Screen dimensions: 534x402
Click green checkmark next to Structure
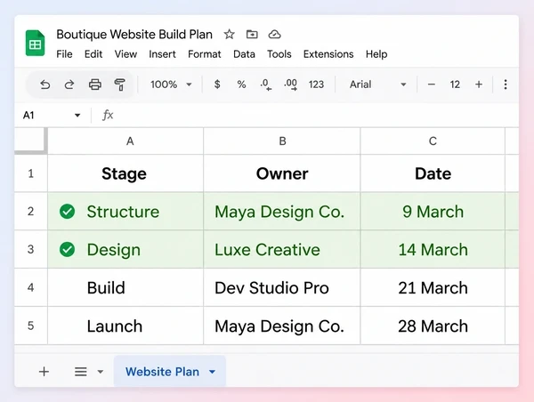(67, 212)
